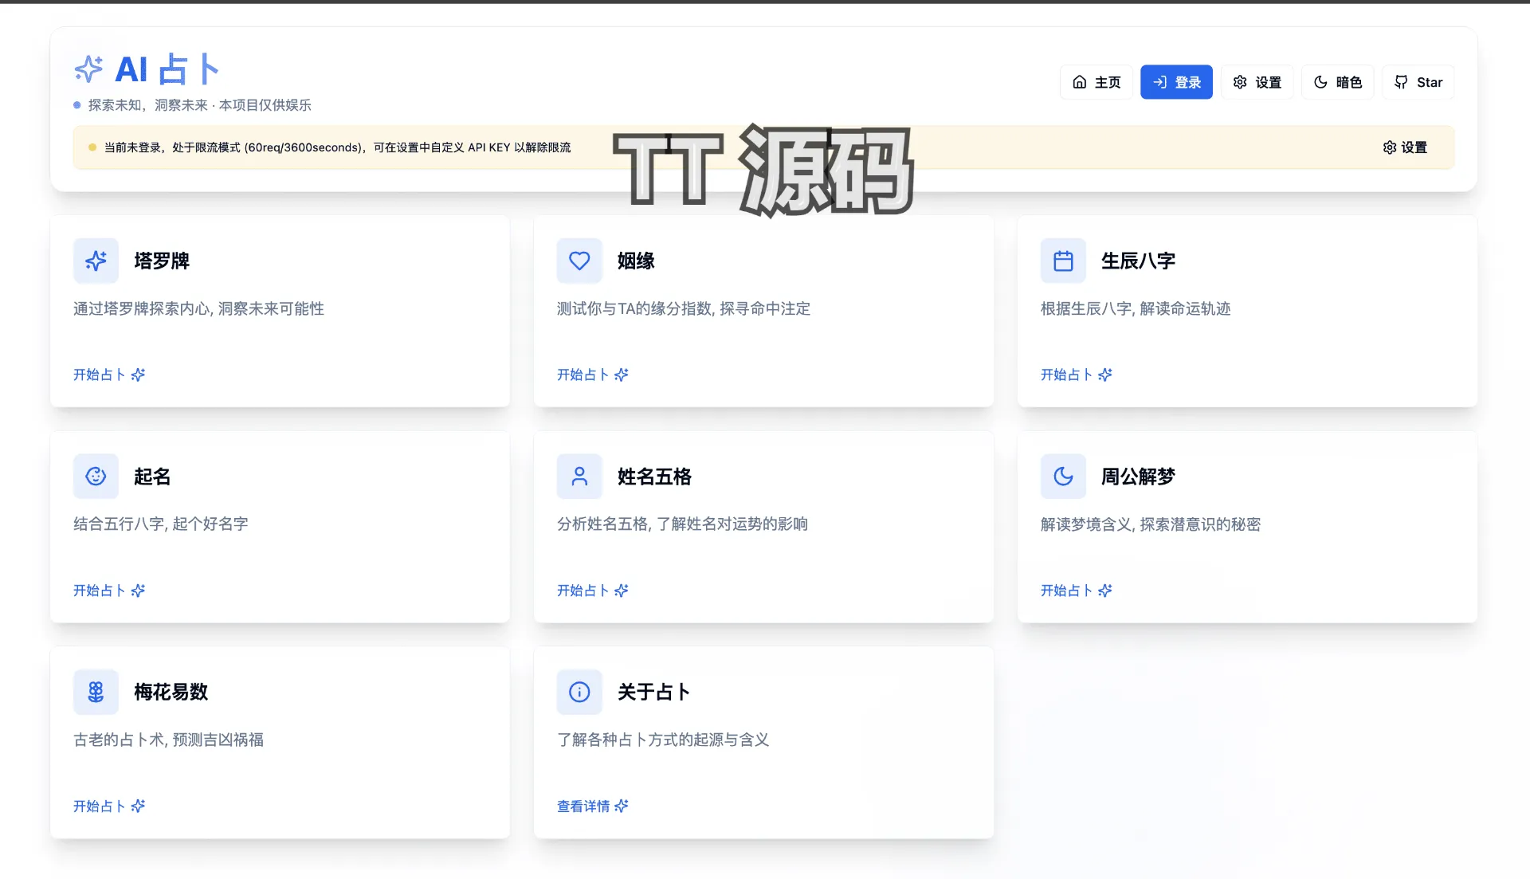Click the 梅花易数 card heading
1530x879 pixels.
click(x=171, y=692)
